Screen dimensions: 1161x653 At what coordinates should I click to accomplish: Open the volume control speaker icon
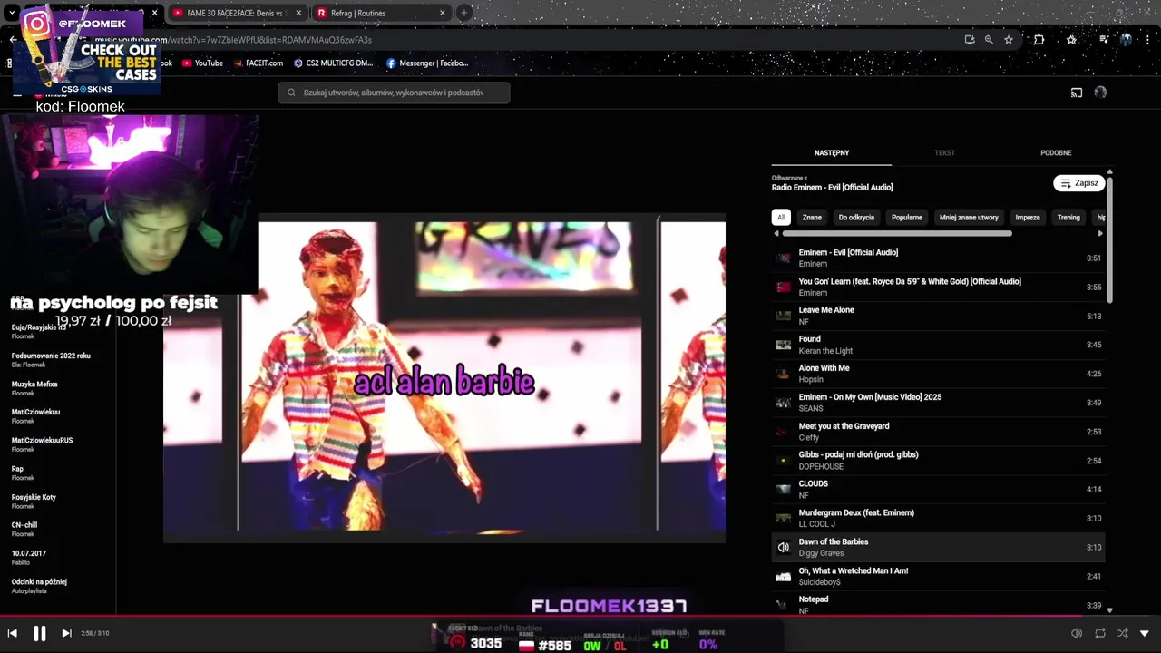point(1077,633)
